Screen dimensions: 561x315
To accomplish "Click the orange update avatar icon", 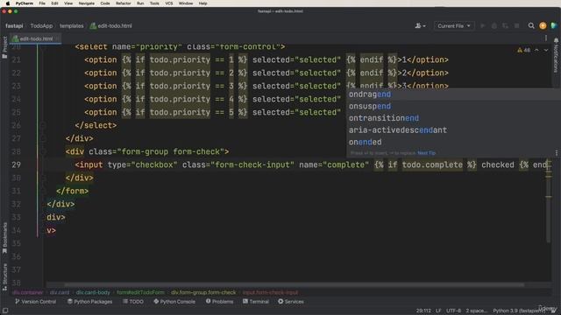I will pos(543,25).
